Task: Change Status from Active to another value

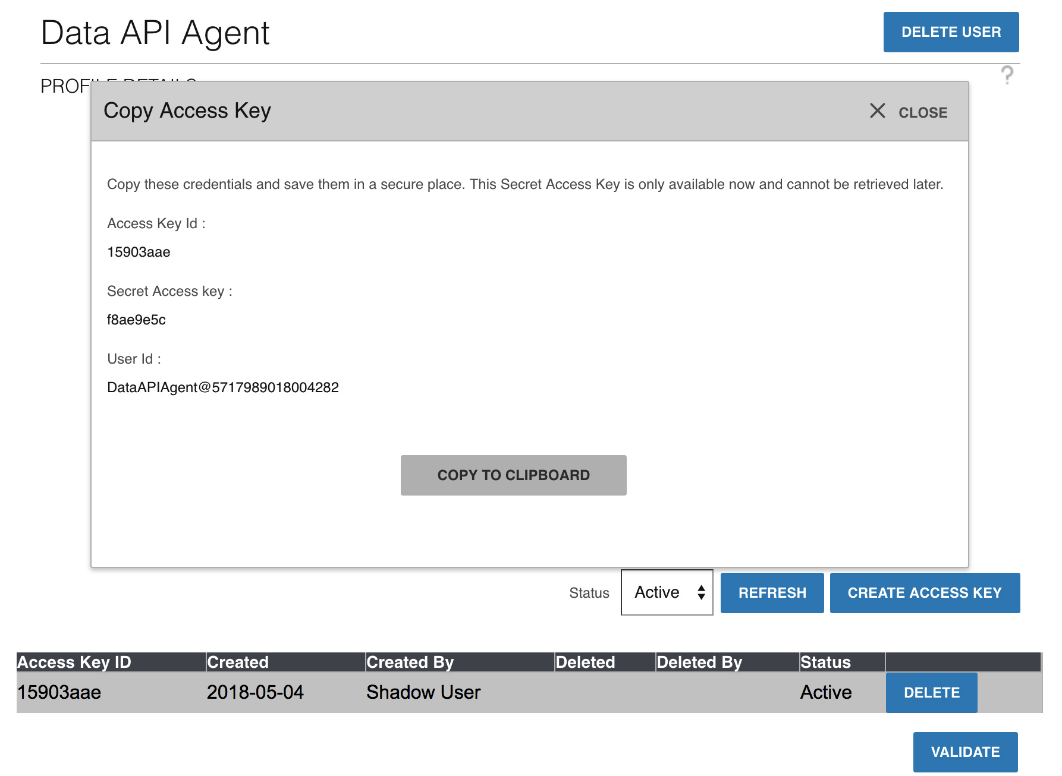Action: [x=666, y=592]
